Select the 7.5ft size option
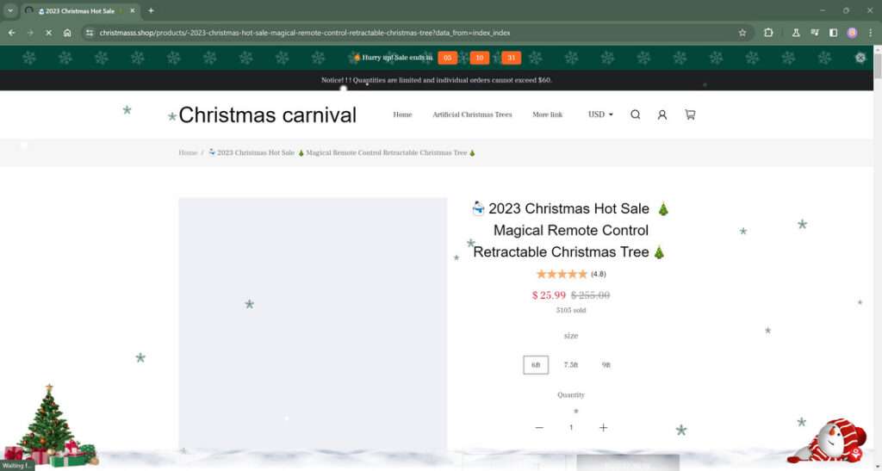Image resolution: width=882 pixels, height=471 pixels. tap(571, 365)
